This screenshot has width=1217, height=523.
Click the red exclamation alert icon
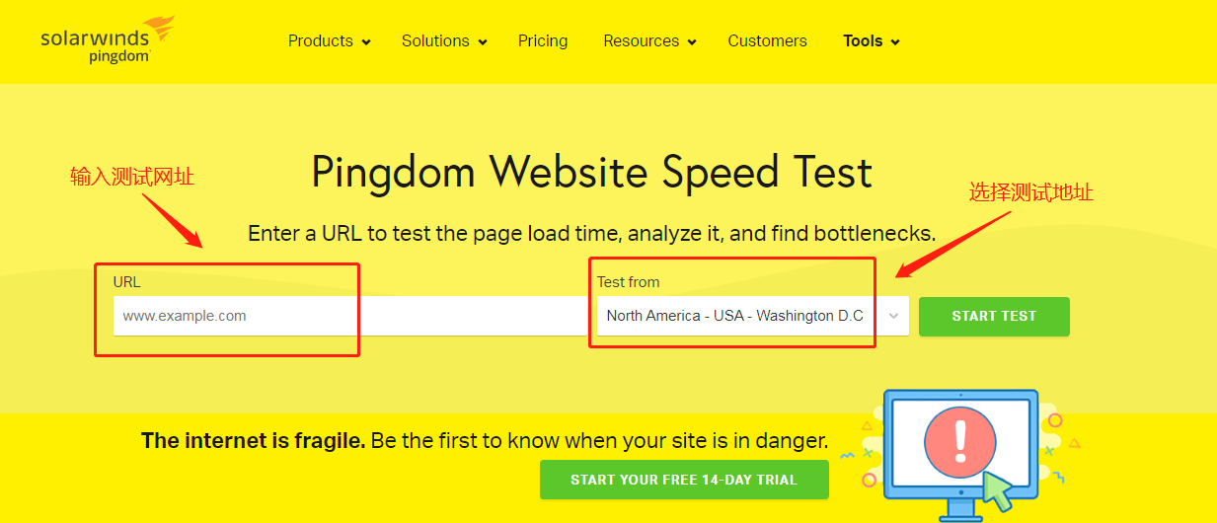(x=958, y=442)
